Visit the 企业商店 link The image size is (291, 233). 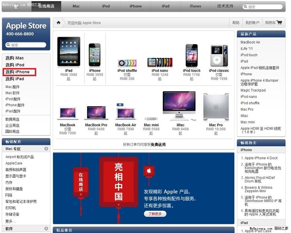click(12, 125)
